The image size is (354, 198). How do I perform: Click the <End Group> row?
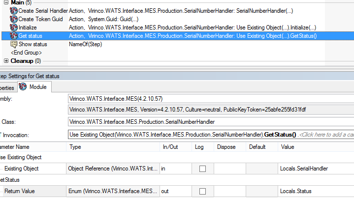(x=26, y=53)
